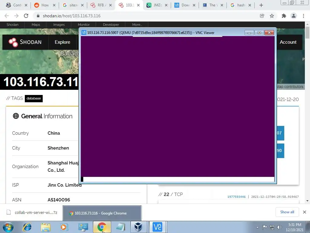Reload the Shodan host page
The image size is (310, 233).
point(26,16)
